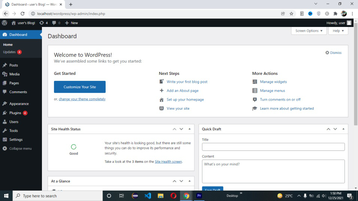Click the page vertical scrollbar

coord(356,74)
